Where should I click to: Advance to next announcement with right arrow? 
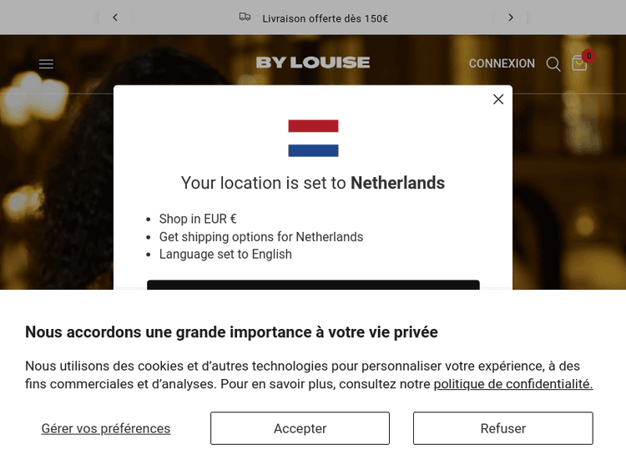(x=511, y=18)
